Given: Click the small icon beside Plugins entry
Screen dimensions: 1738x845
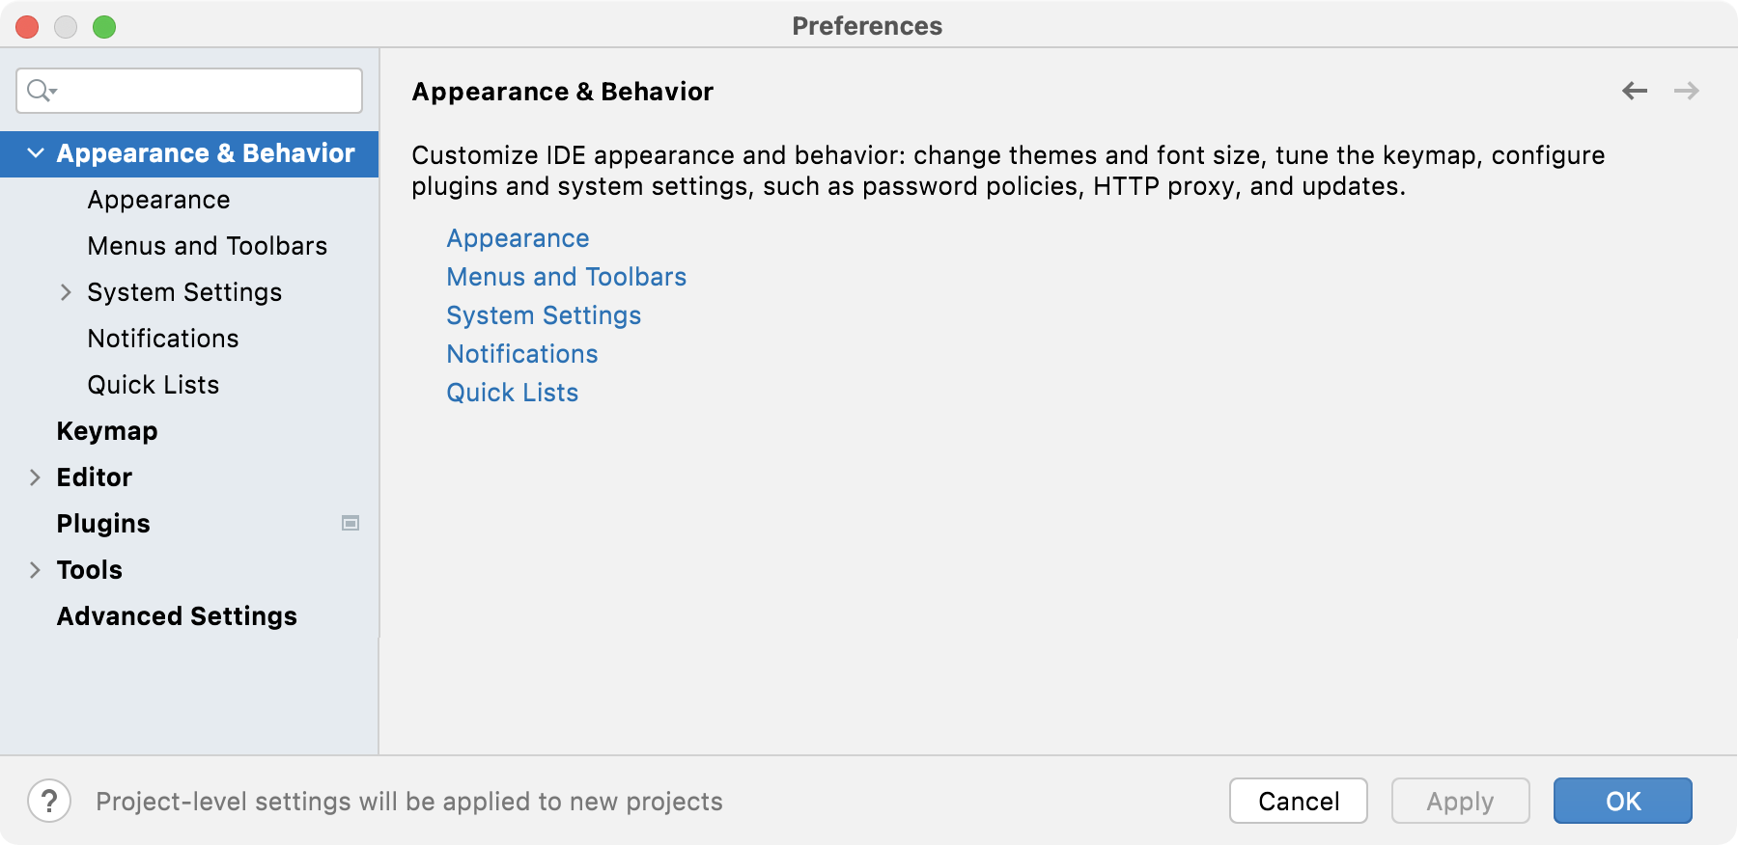Looking at the screenshot, I should (x=350, y=523).
